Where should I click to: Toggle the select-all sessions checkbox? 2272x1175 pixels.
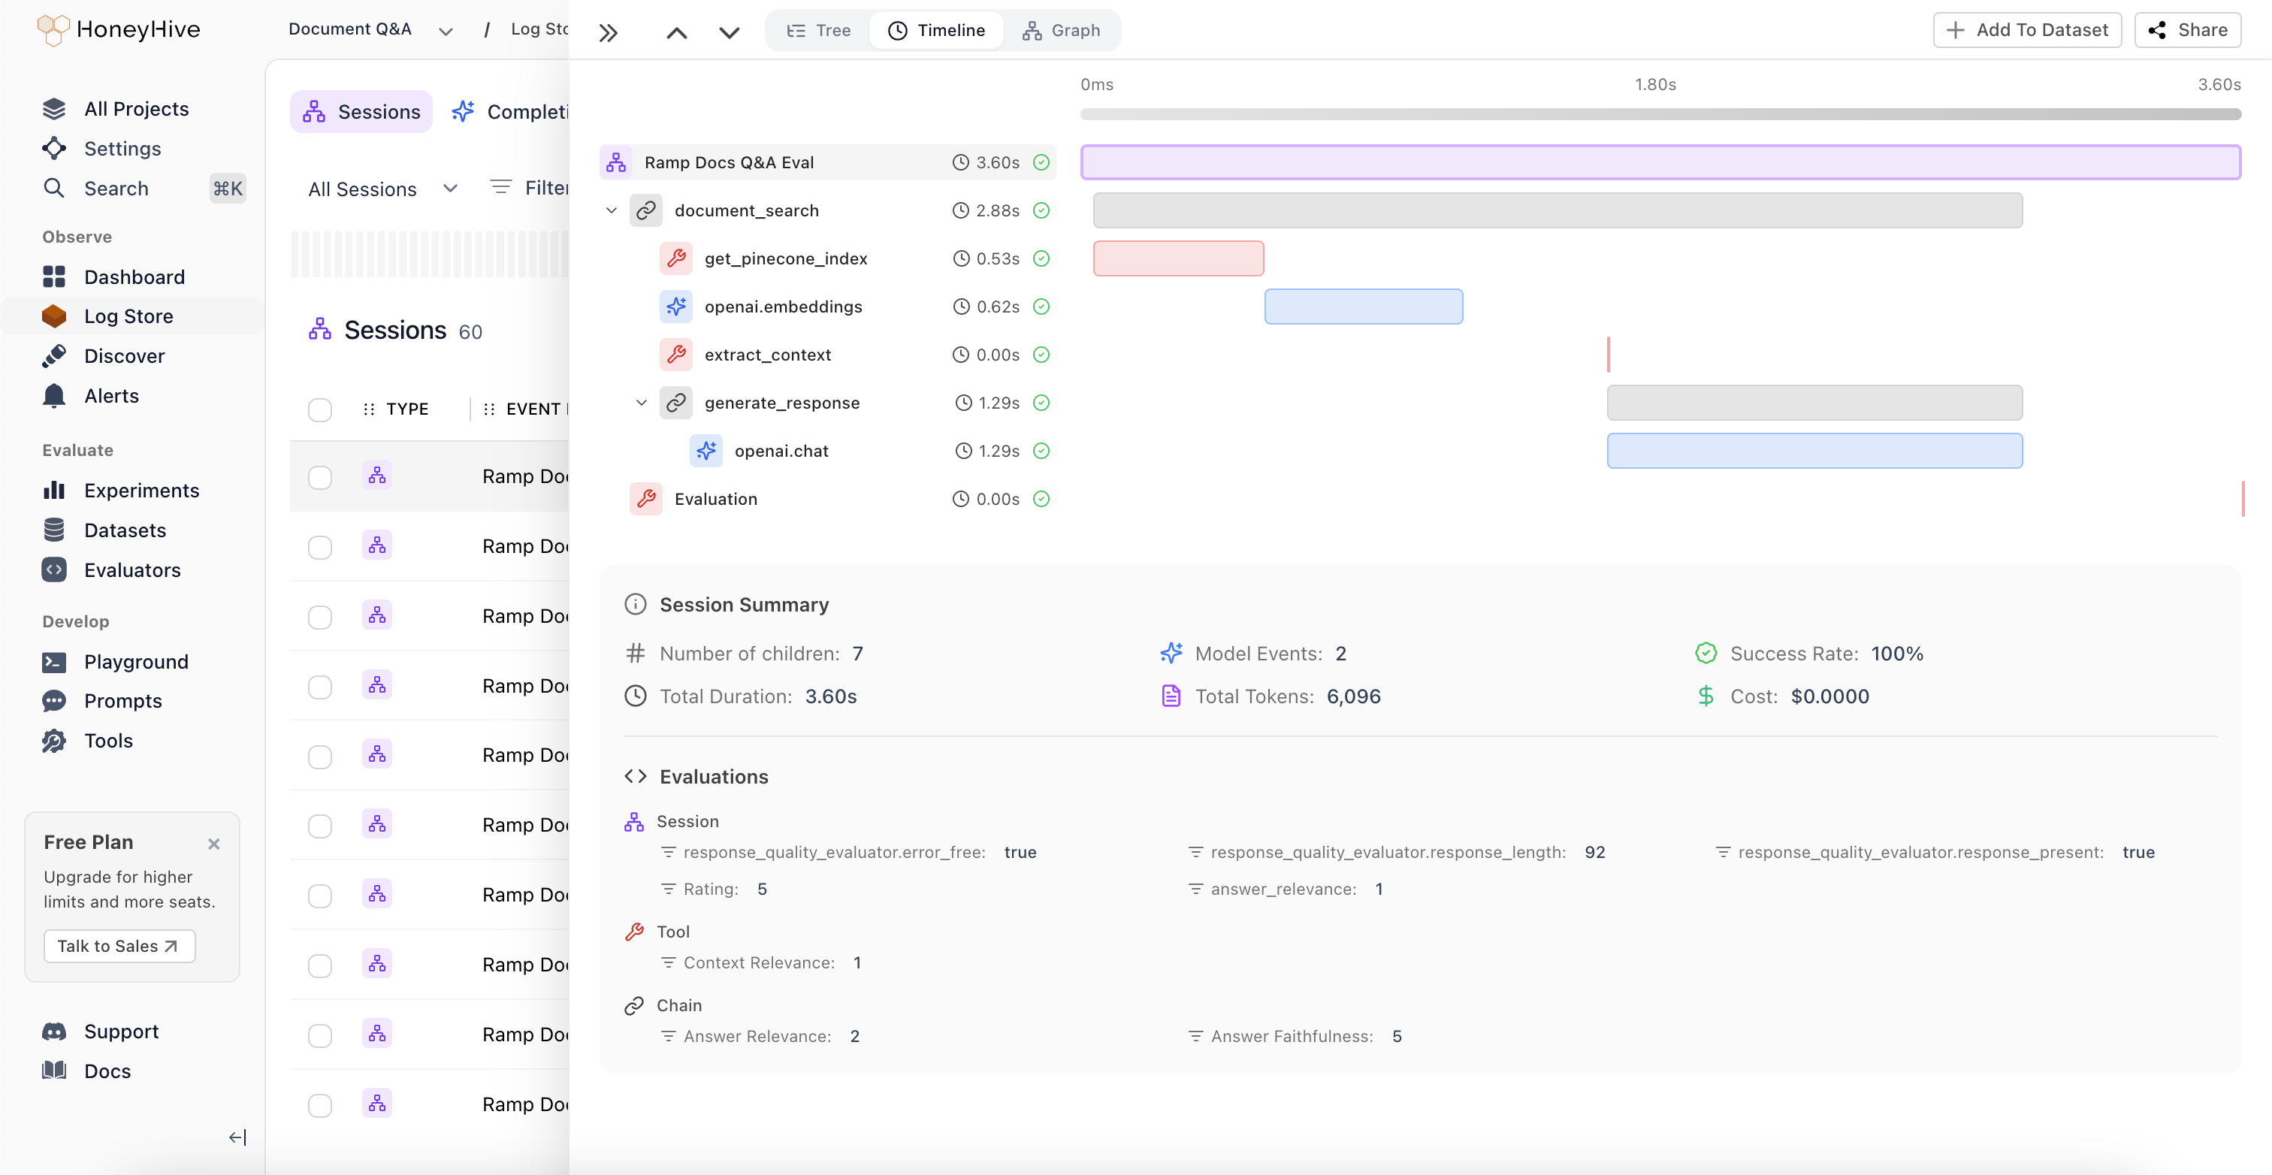(x=319, y=409)
